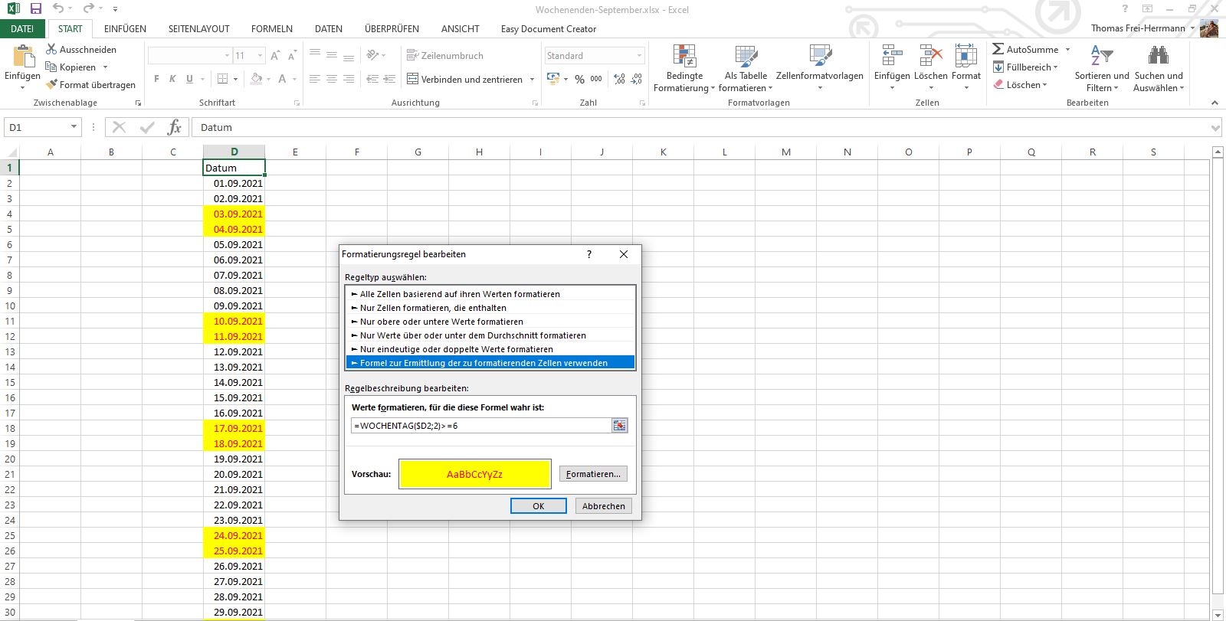Toggle italic formatting button K
Image resolution: width=1226 pixels, height=621 pixels.
[x=172, y=79]
